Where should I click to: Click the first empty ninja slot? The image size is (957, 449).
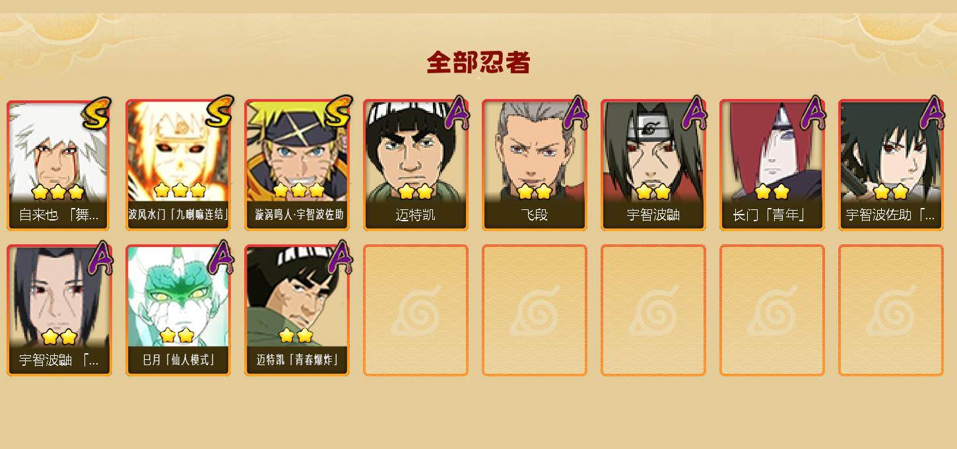point(416,310)
